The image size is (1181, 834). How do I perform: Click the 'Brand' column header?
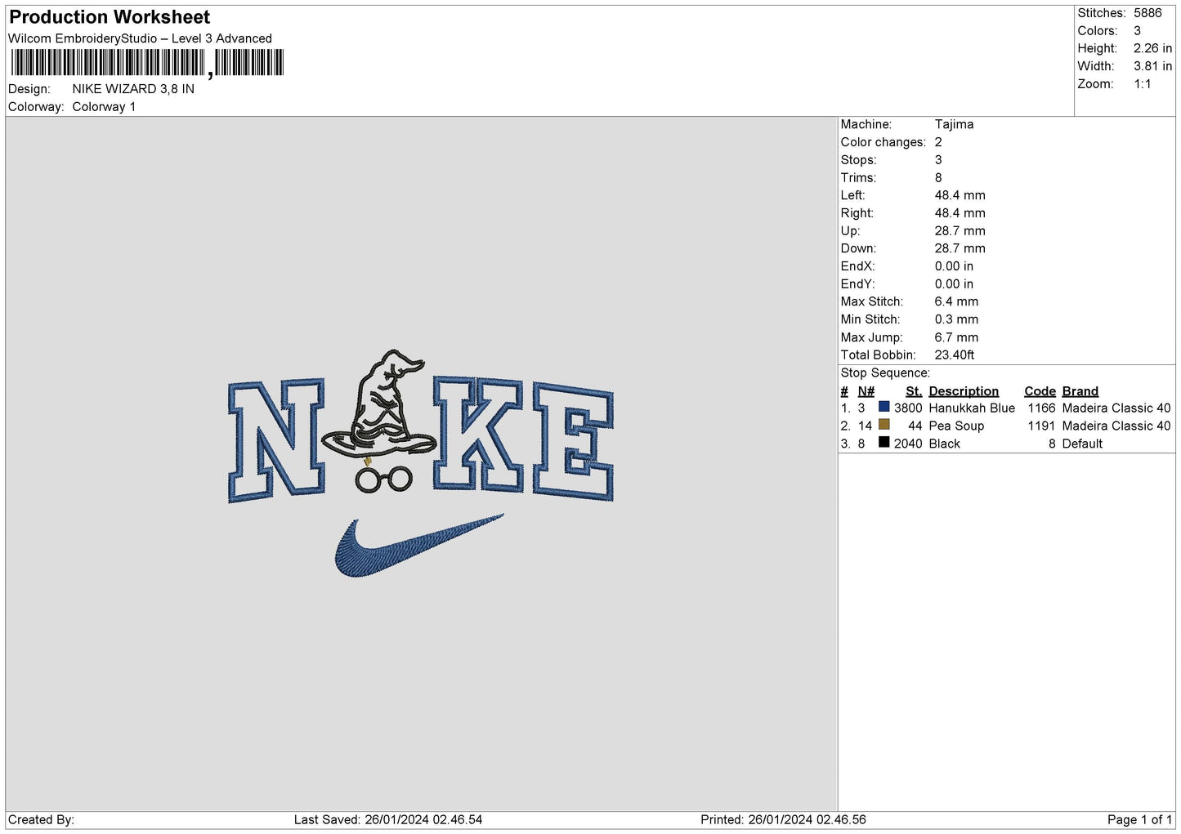[1080, 391]
